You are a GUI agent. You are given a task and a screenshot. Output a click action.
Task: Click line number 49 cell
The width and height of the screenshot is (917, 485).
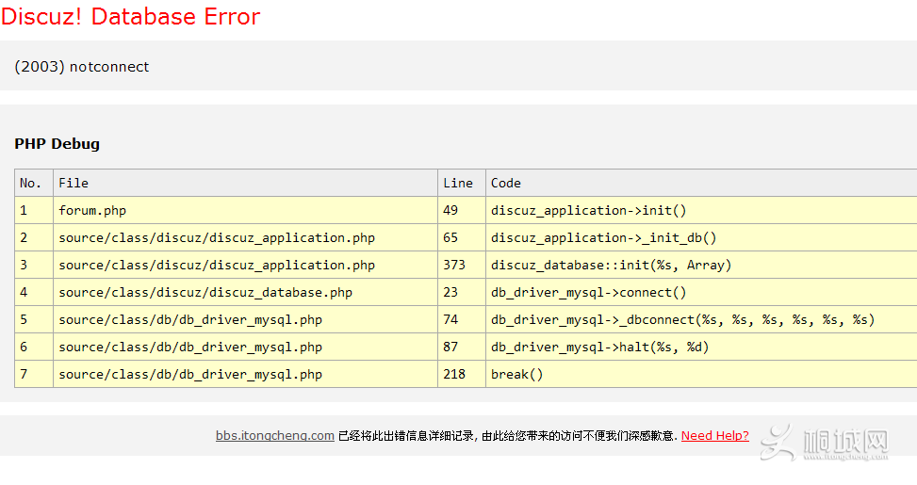point(462,210)
